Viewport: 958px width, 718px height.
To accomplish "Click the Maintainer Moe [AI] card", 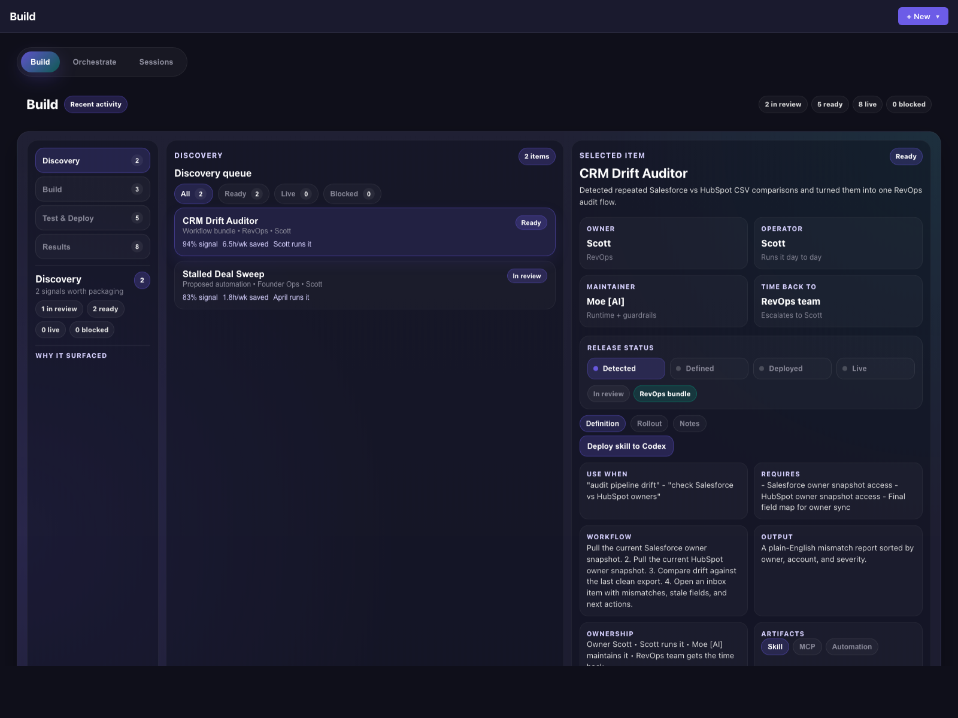I will click(x=663, y=301).
